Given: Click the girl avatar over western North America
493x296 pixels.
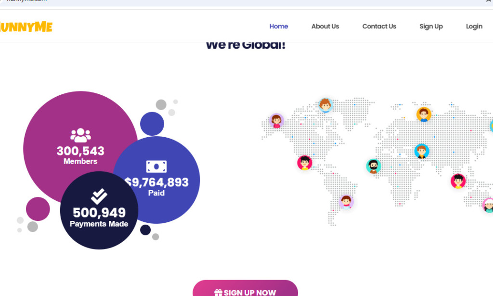Looking at the screenshot, I should (275, 121).
